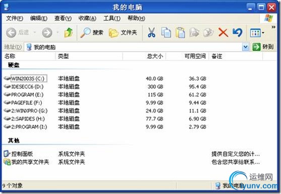Click the D: drive disk icon
The width and height of the screenshot is (281, 194).
[7, 86]
